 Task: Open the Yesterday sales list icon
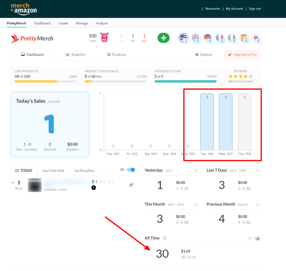196,171
